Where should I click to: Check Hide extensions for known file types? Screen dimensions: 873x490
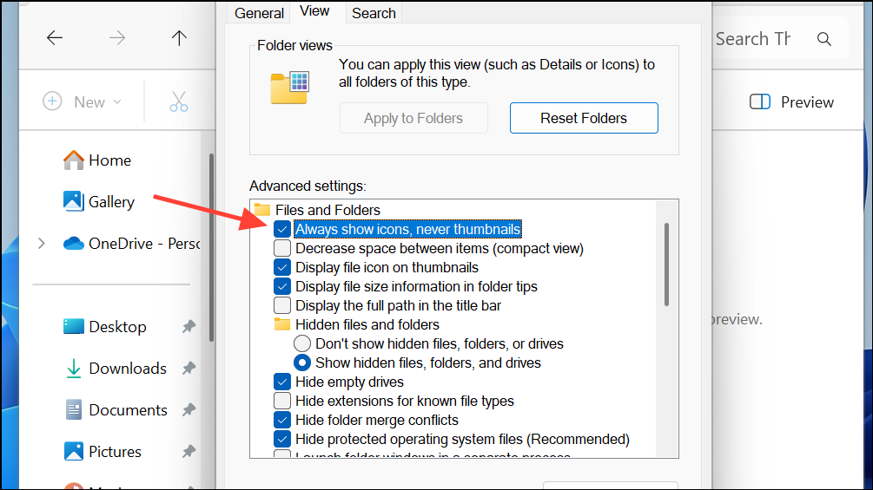click(282, 402)
